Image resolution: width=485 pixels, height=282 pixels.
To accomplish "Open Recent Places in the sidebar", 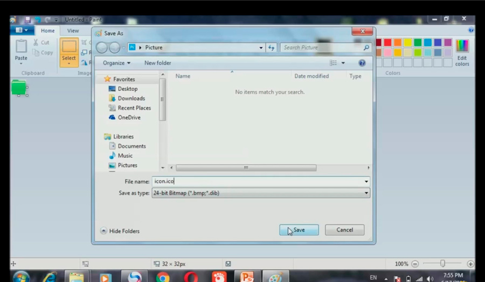I will click(x=129, y=108).
